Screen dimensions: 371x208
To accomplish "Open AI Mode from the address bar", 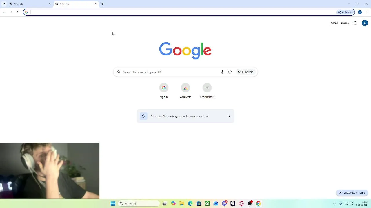I will pyautogui.click(x=345, y=12).
